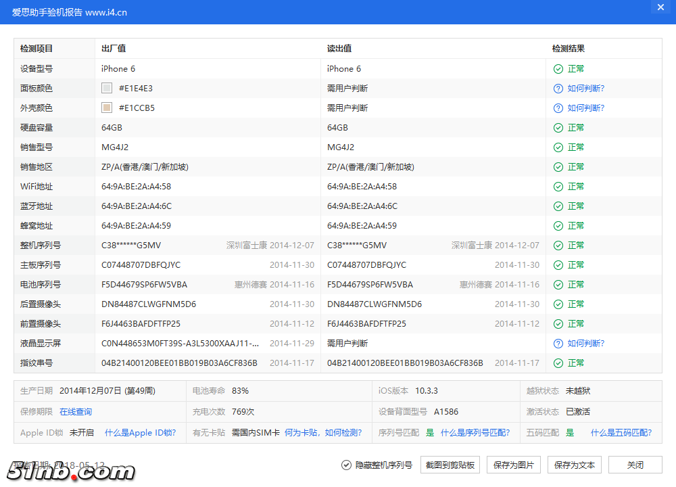The image size is (676, 487).
Task: Click the 截图到剪贴板 button
Action: (x=450, y=465)
